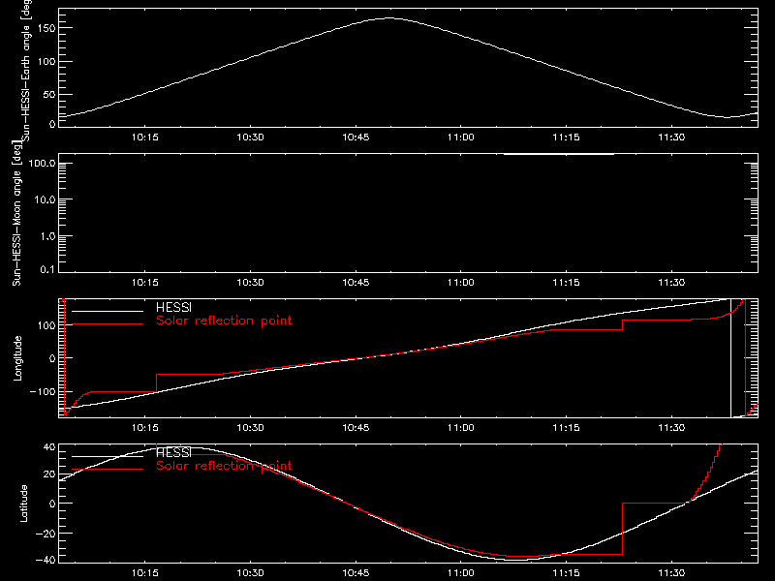The image size is (775, 581).
Task: Click the 11:00 time label under the Moon angle plot
Action: tap(461, 283)
